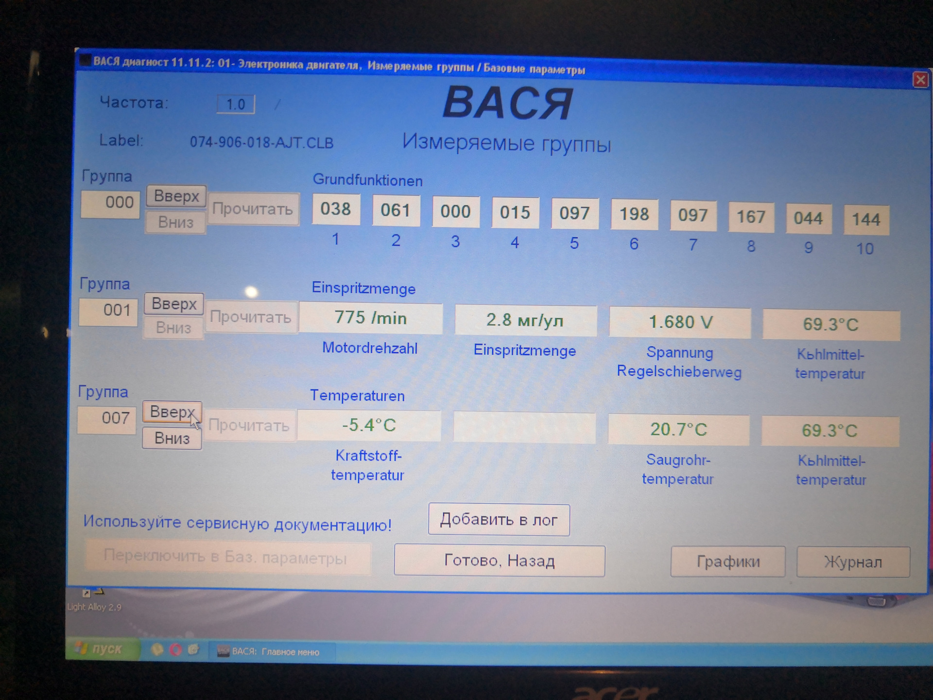Click Вверх for group 000
This screenshot has width=933, height=700.
point(176,196)
